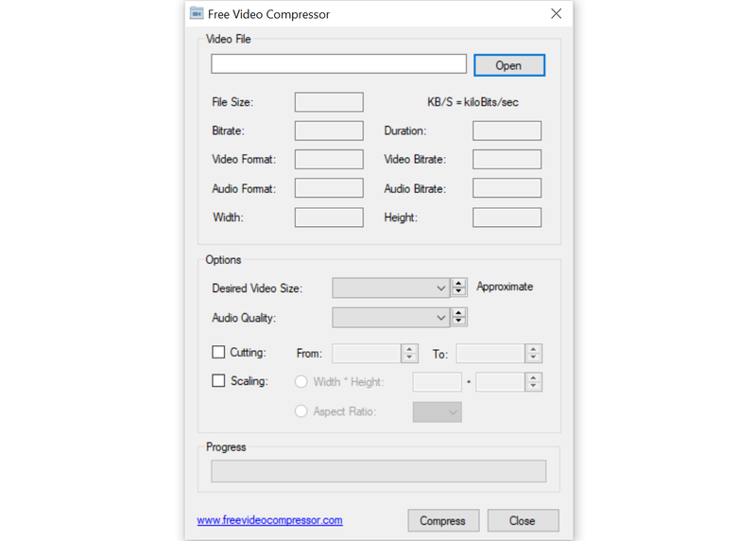
Task: Increase scaling height with up arrow
Action: click(x=533, y=378)
